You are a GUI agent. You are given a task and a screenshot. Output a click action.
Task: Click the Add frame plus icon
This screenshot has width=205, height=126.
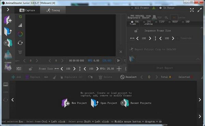click(13, 77)
